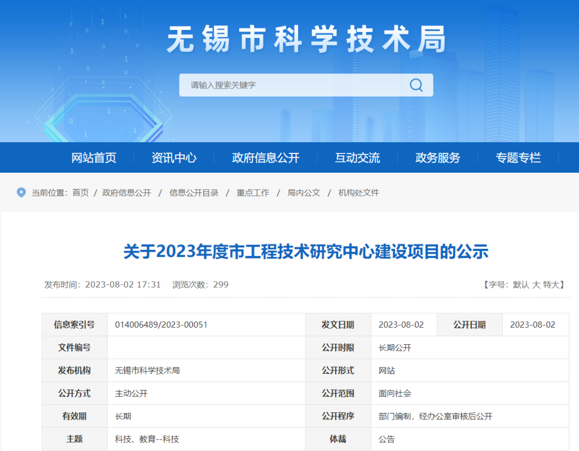Screen dimensions: 579x451
Task: Click the search magnifier icon
Action: [x=416, y=85]
